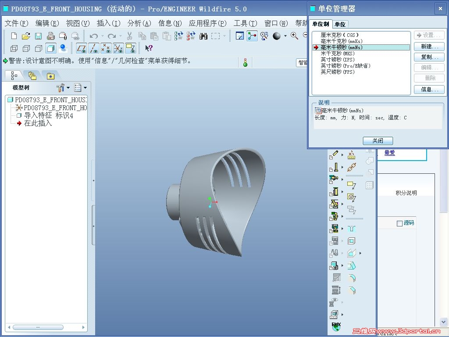Open the model tree settings dropdown

68,87
